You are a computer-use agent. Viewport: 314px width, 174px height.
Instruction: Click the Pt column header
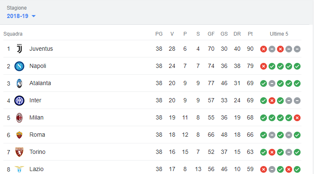250,34
